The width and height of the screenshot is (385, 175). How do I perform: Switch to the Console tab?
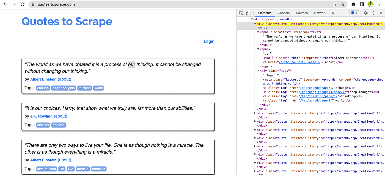(284, 13)
